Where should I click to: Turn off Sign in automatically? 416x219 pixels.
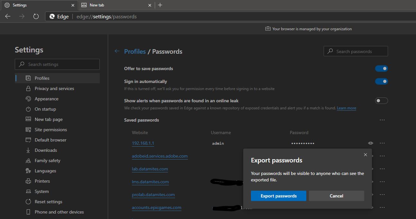click(x=381, y=81)
